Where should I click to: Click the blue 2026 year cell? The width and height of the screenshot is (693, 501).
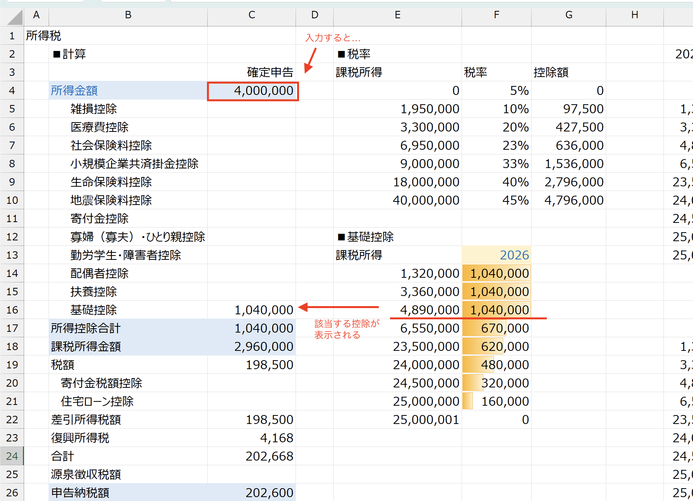pyautogui.click(x=496, y=255)
